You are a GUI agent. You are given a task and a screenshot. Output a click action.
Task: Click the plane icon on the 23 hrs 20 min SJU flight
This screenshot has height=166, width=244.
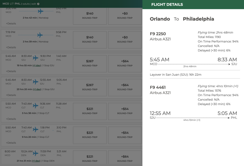click(x=36, y=82)
